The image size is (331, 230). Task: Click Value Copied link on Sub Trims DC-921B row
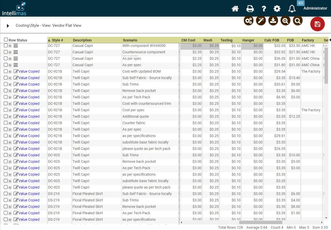[x=29, y=84]
